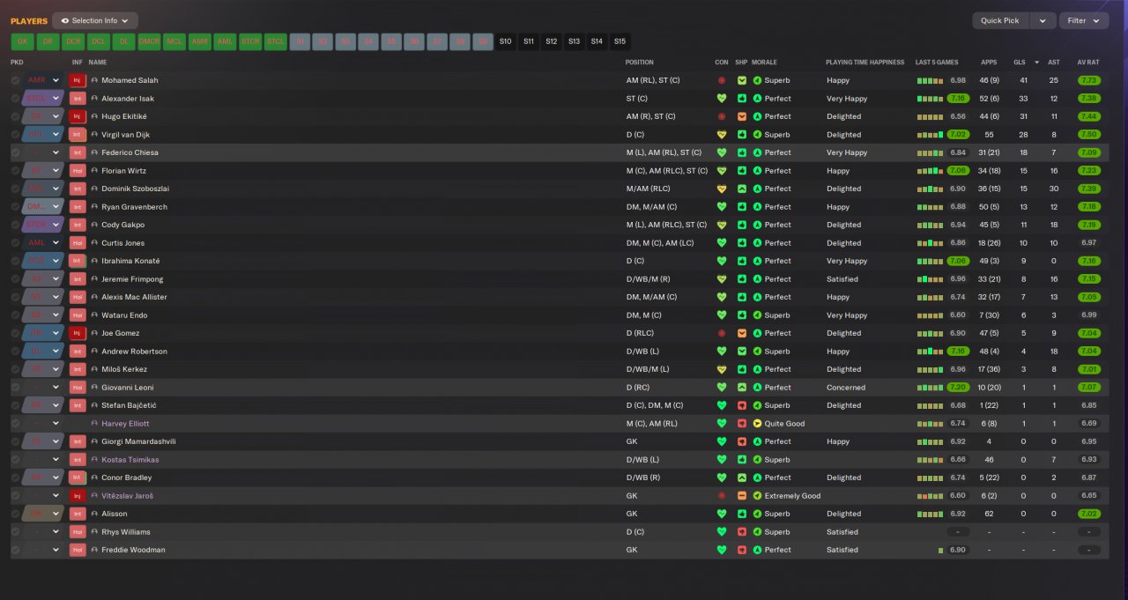1128x600 pixels.
Task: Select the AML position slot tab
Action: coord(225,41)
